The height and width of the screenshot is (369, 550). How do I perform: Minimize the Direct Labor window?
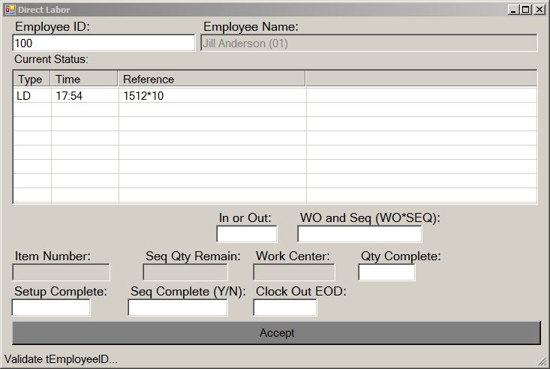click(513, 9)
